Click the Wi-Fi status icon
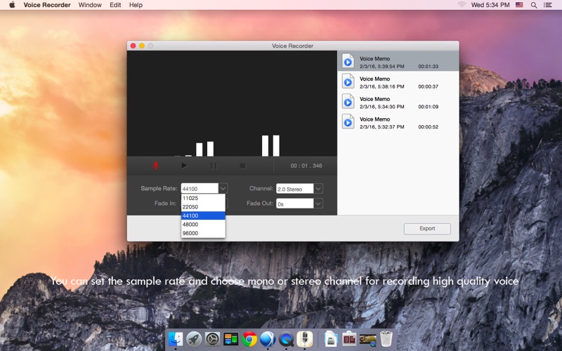 coord(462,5)
